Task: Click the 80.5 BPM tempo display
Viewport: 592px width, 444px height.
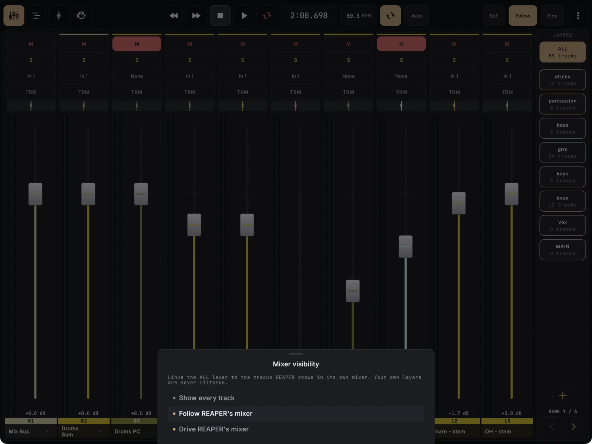Action: coord(359,16)
